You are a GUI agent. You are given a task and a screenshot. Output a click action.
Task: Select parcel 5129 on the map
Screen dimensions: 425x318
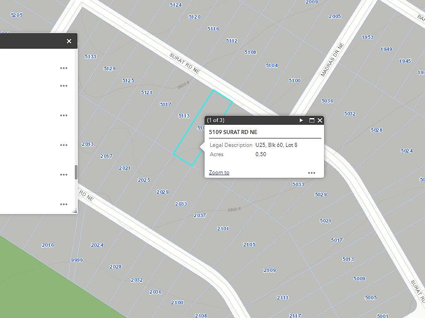coord(109,69)
